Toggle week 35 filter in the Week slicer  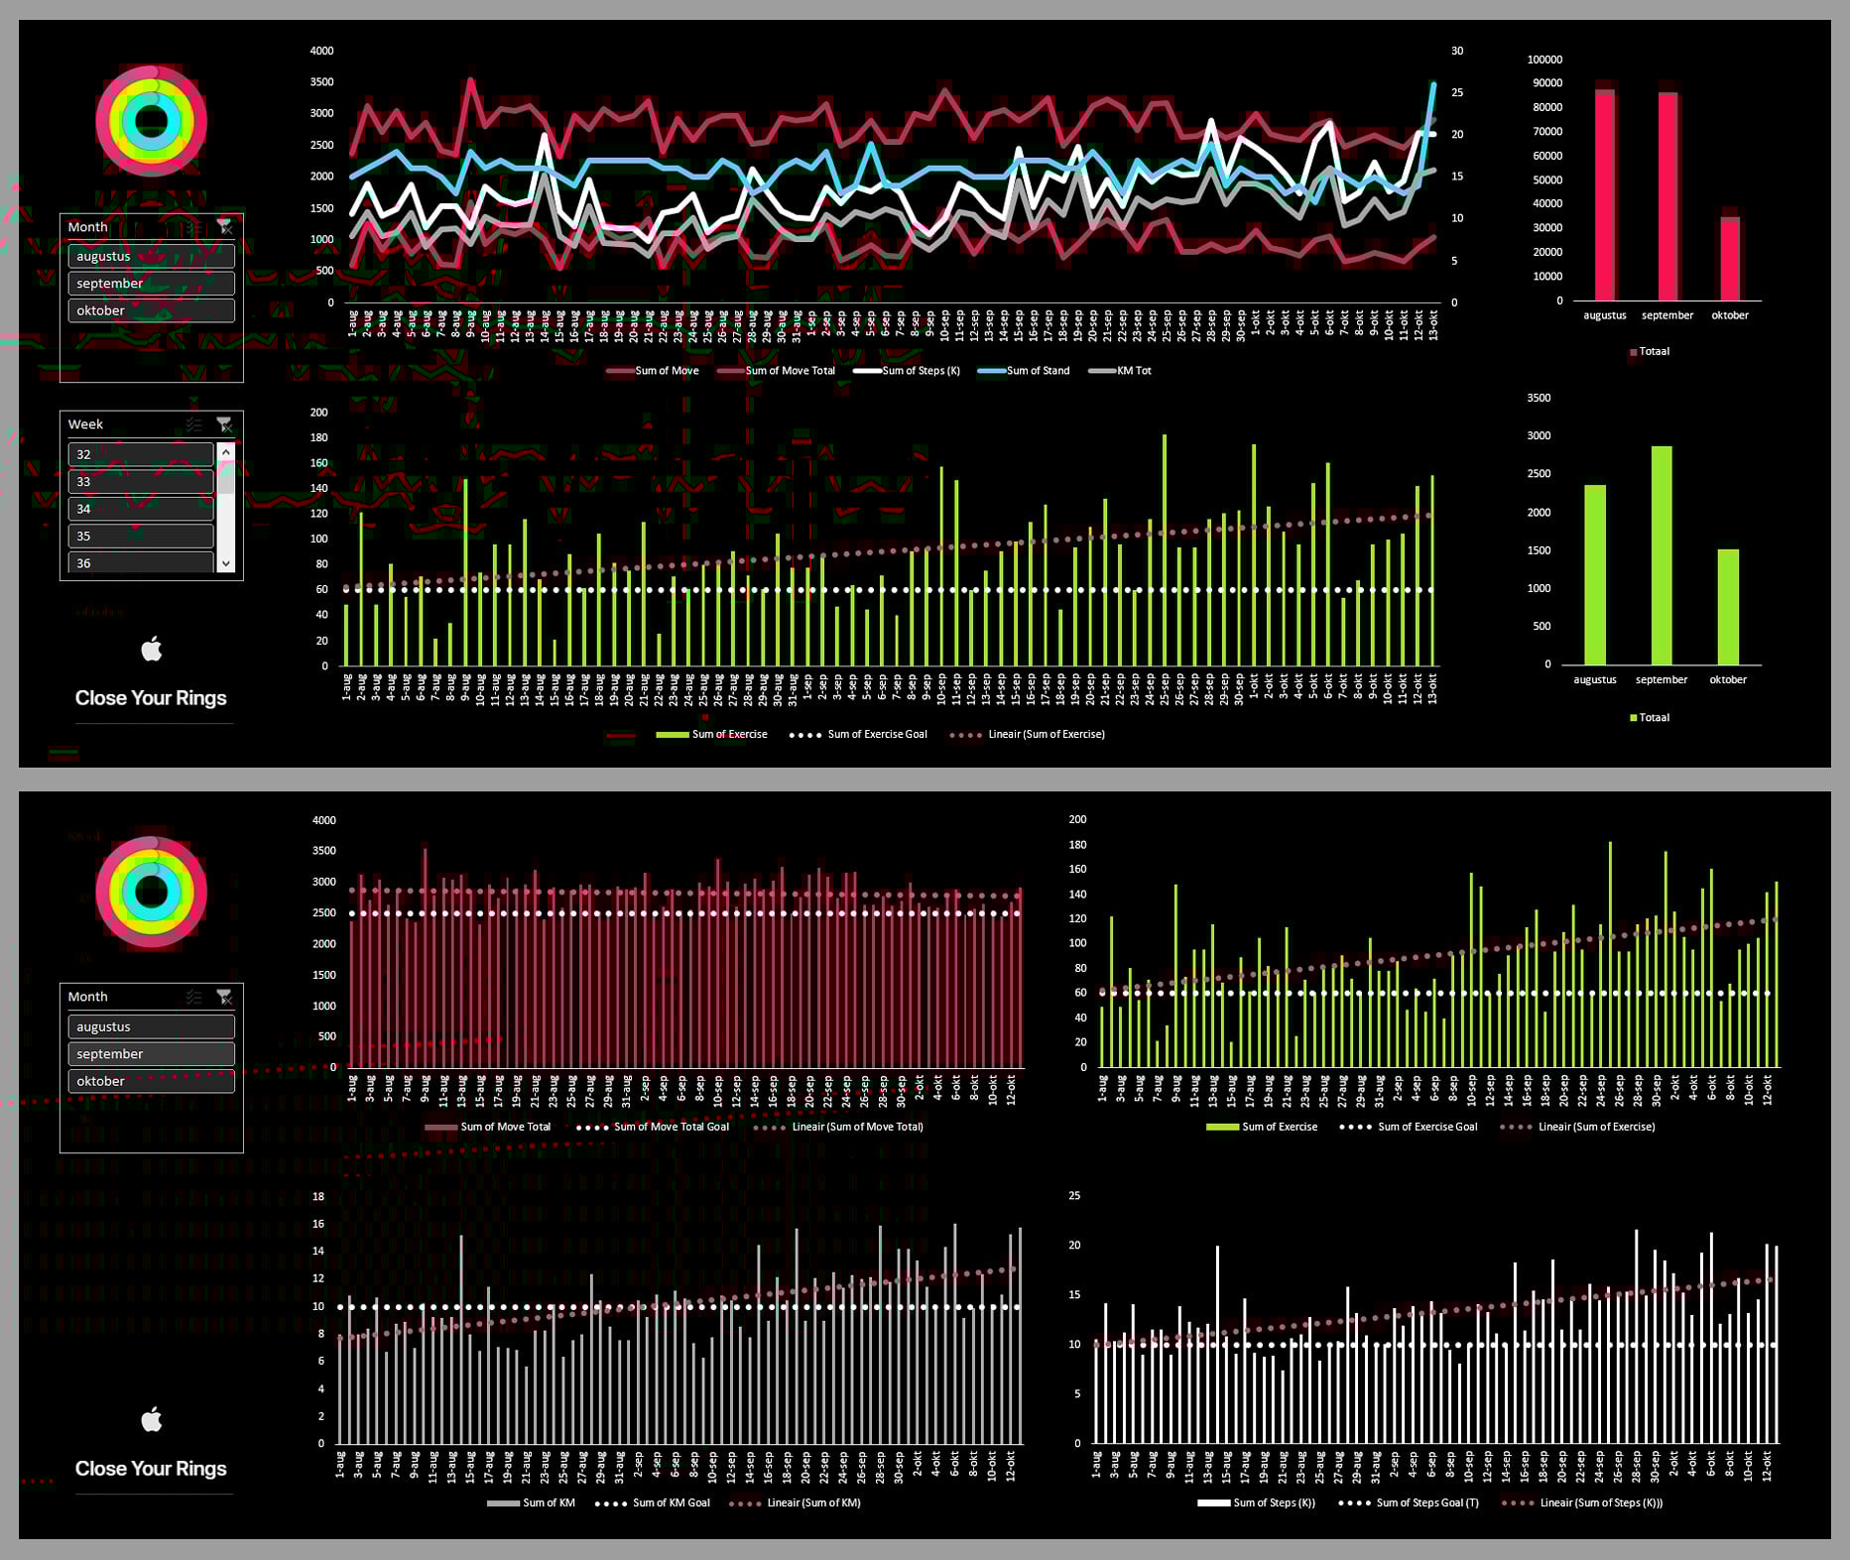click(141, 536)
